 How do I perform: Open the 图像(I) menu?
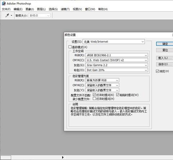(x=30, y=9)
